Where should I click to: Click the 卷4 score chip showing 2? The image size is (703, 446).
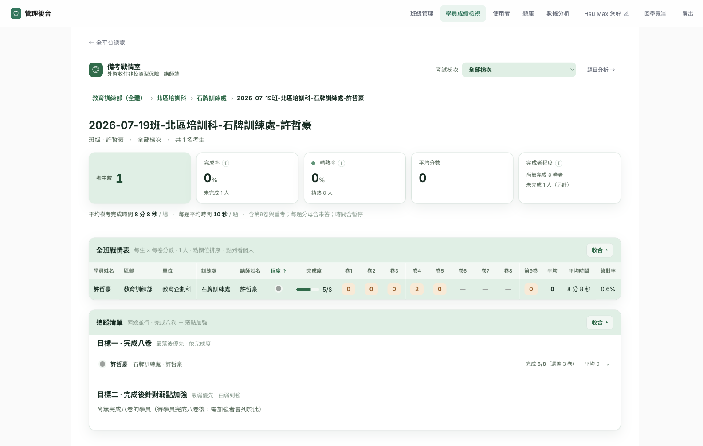(x=417, y=289)
